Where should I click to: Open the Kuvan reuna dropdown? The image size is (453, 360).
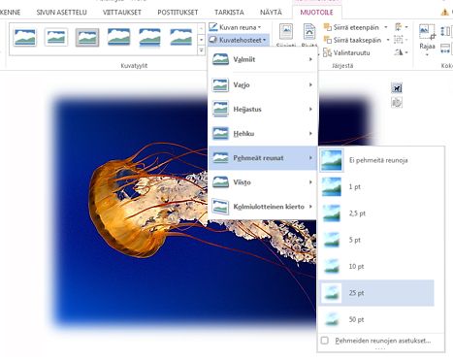pos(235,27)
